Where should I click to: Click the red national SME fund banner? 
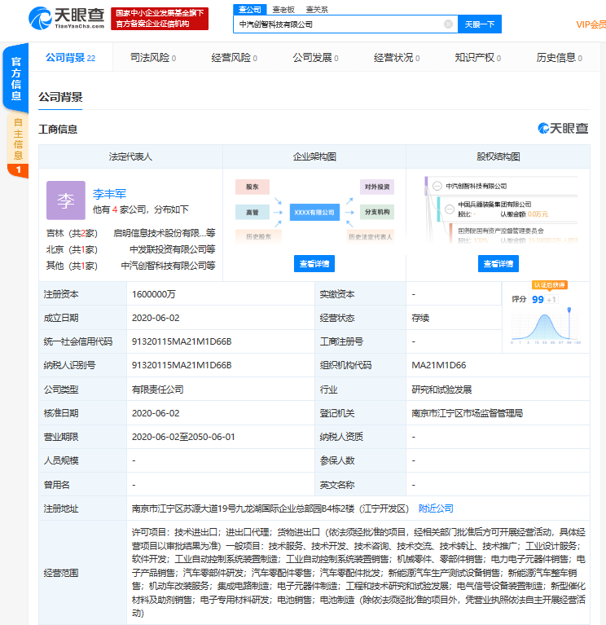(x=160, y=19)
